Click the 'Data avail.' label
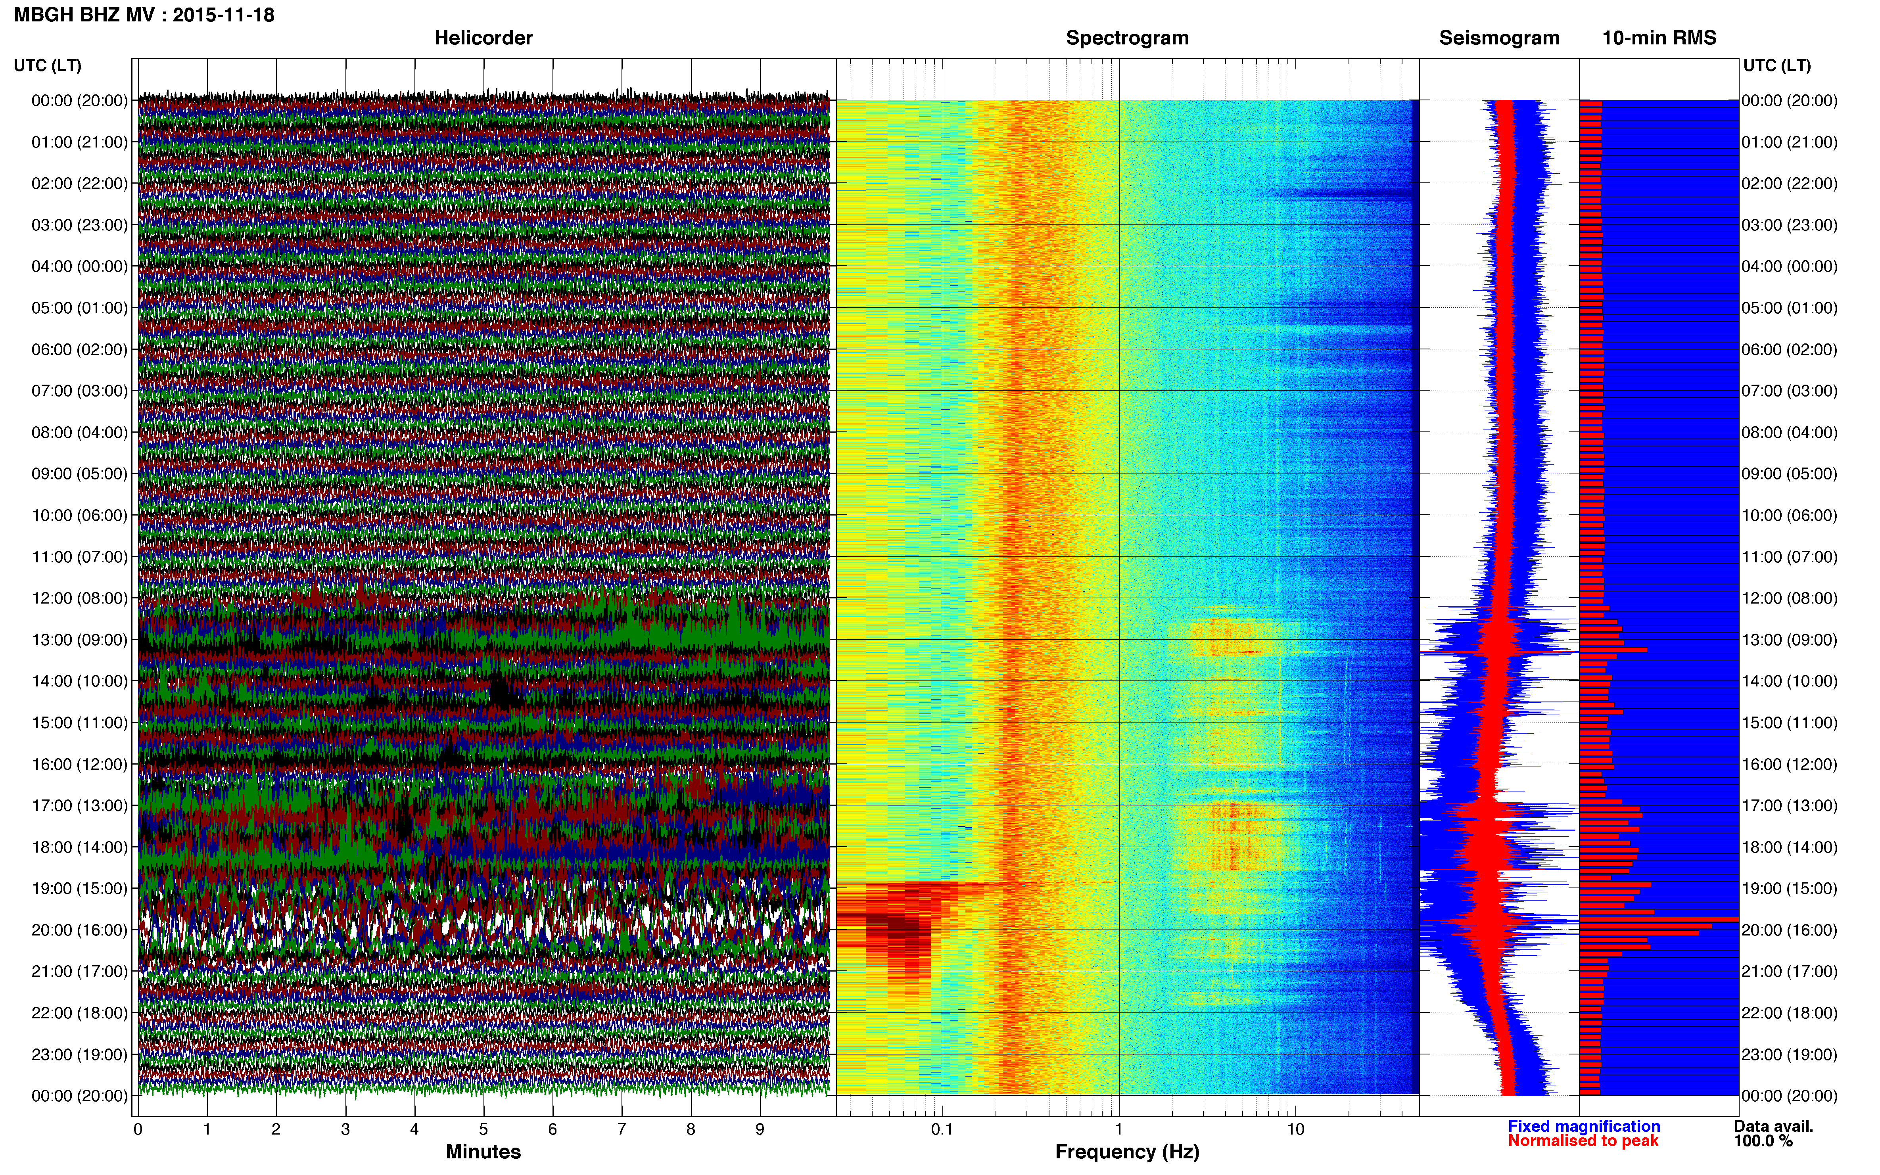 click(1774, 1126)
